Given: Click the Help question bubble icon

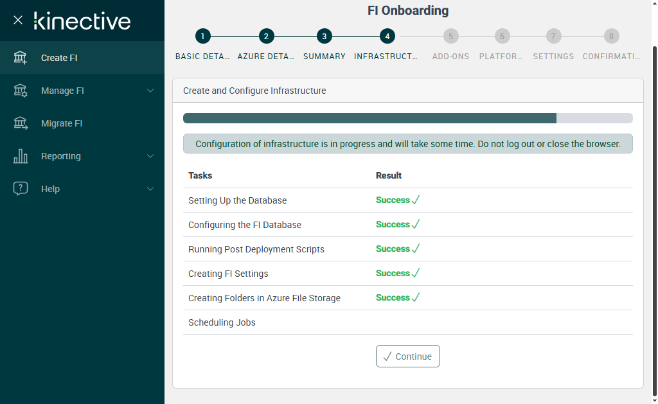Looking at the screenshot, I should [x=21, y=189].
